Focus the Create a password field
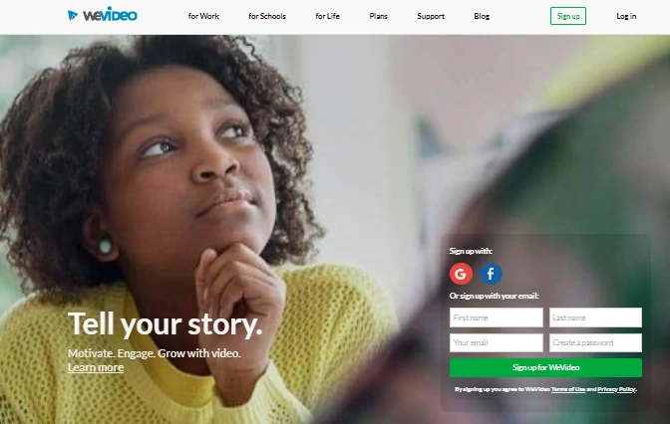This screenshot has width=670, height=424. coord(595,342)
